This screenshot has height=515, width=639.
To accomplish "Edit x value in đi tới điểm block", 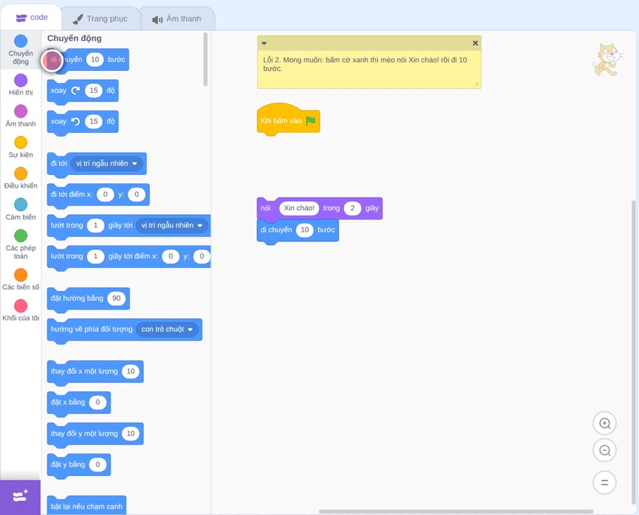I will coord(105,194).
